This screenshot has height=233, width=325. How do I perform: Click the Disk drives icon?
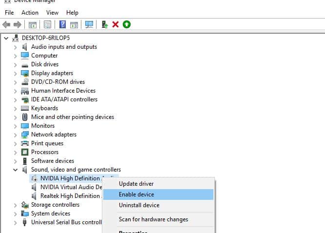click(x=25, y=65)
